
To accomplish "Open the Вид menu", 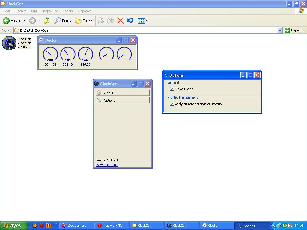I will pyautogui.click(x=34, y=11).
